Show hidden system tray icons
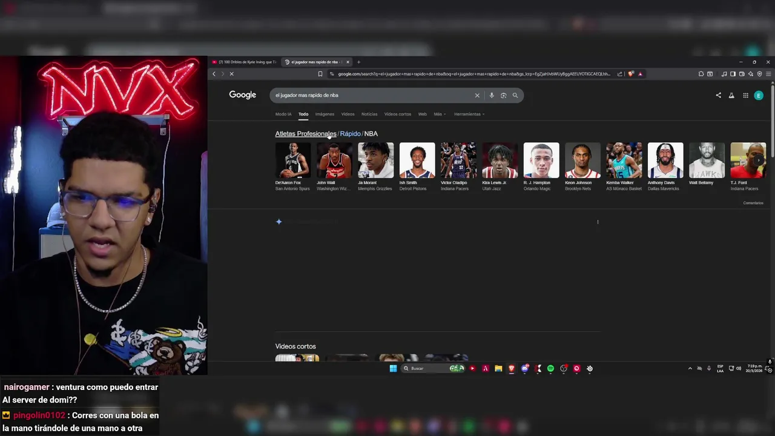 click(690, 368)
